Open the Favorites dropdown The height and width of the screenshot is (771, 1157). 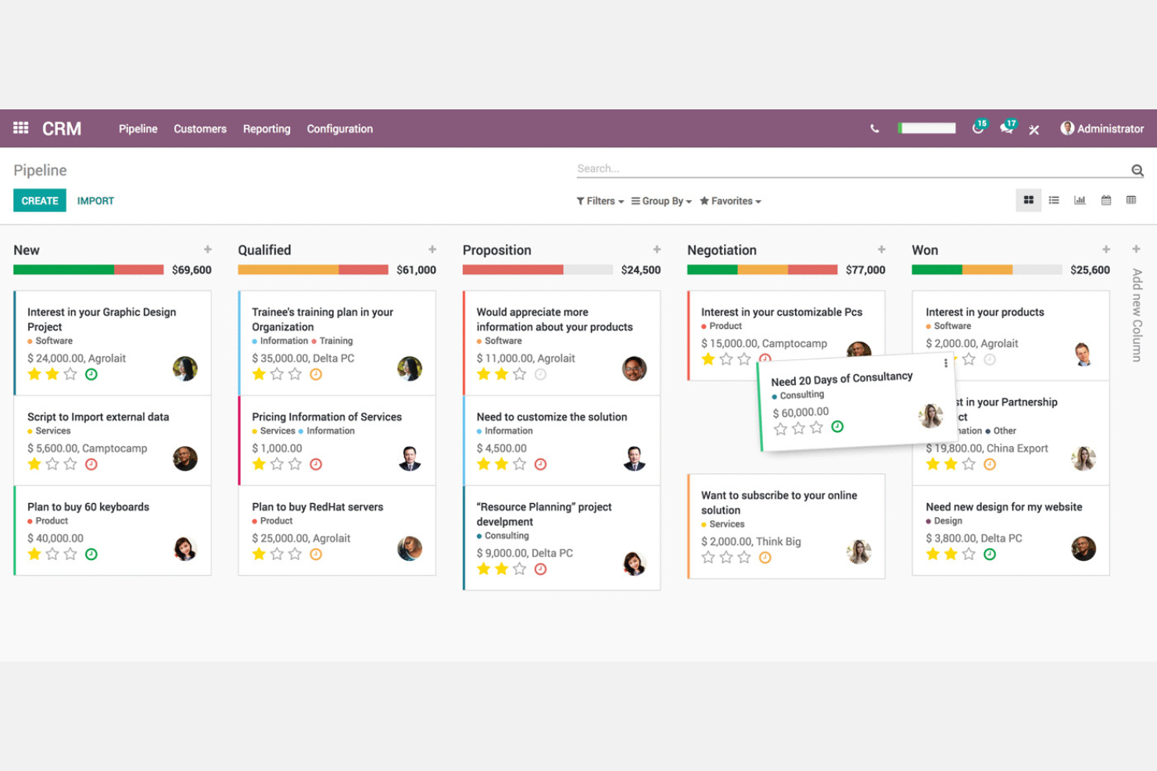(729, 201)
